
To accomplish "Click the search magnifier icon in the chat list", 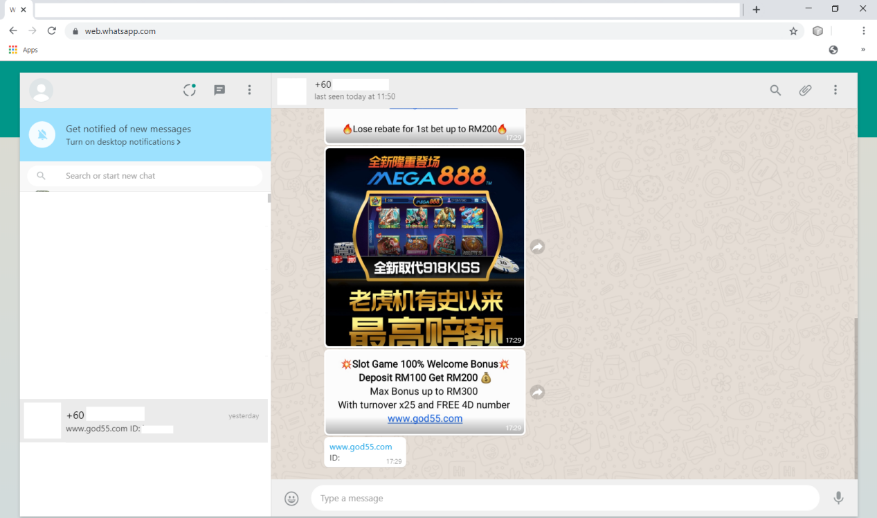I will pos(41,176).
